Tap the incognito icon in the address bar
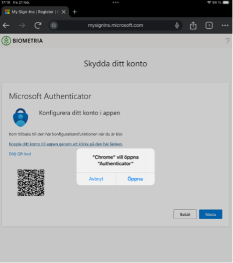This screenshot has height=263, width=233. point(54,25)
